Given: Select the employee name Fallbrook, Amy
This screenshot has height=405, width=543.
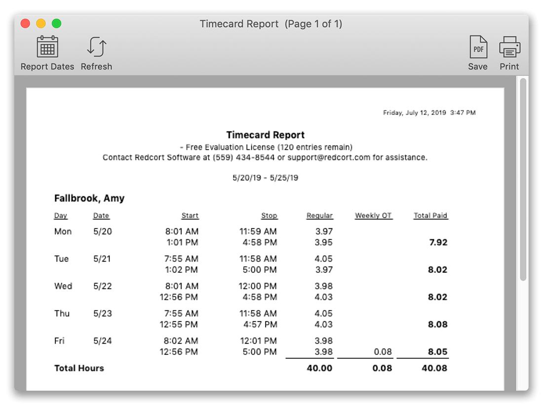Looking at the screenshot, I should click(89, 198).
